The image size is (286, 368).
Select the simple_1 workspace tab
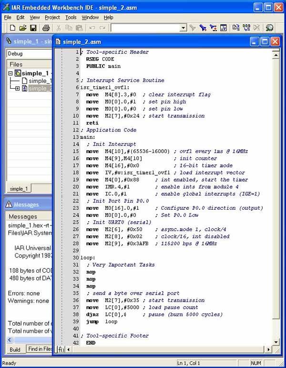click(19, 189)
